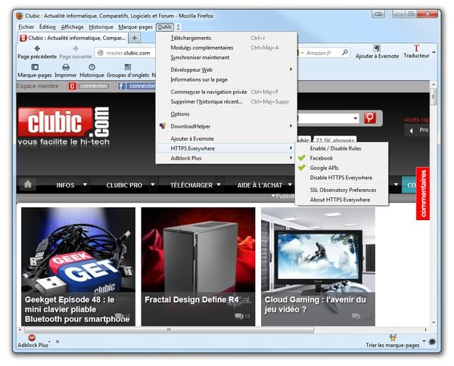Open the TÉLÉCHARGER dropdown arrow
The image size is (454, 366).
pyautogui.click(x=219, y=184)
